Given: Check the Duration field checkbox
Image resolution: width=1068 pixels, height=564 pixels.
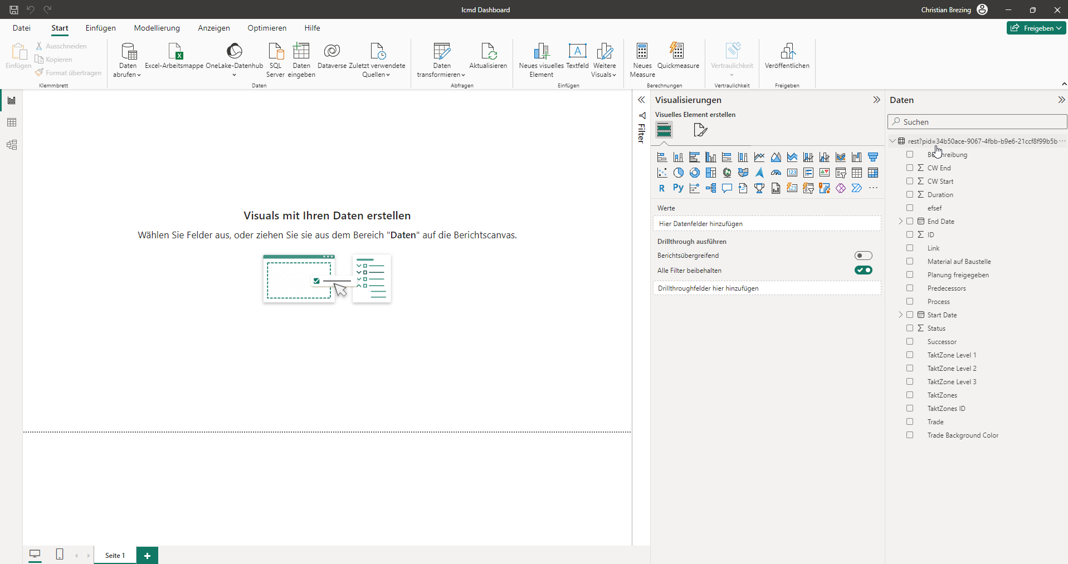Looking at the screenshot, I should [910, 194].
